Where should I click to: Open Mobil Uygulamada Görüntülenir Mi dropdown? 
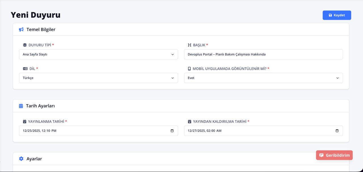(x=263, y=78)
